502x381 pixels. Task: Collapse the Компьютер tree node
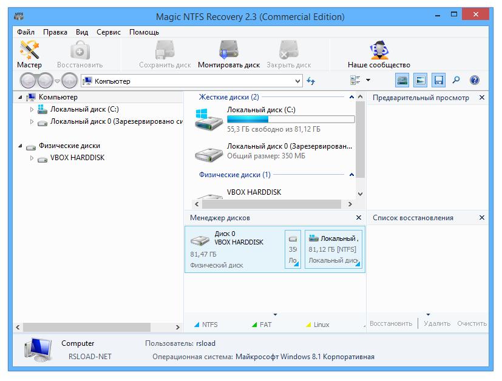coord(20,97)
